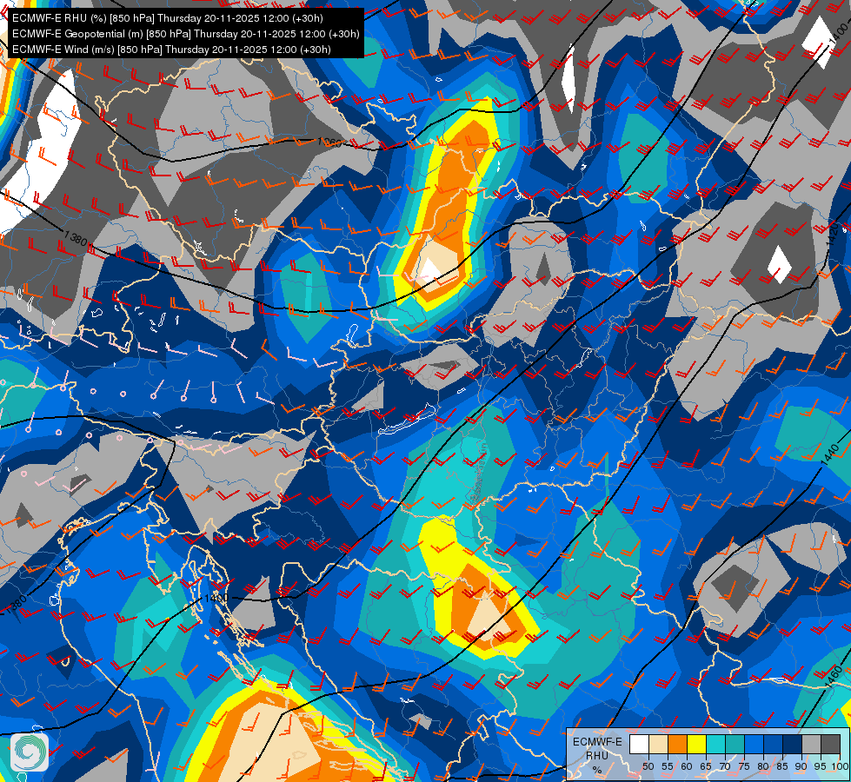
Task: Click the 75 tick label on the legend
Action: [744, 766]
